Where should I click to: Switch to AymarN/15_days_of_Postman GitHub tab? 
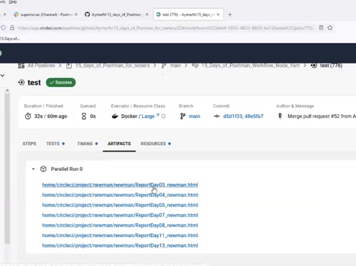click(x=117, y=14)
